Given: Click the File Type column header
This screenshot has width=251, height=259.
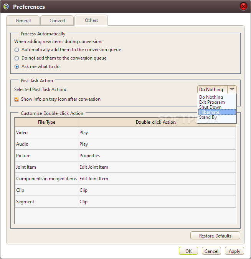Looking at the screenshot, I should point(46,122).
